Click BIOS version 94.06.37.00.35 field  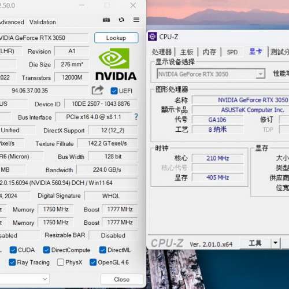coord(44,91)
